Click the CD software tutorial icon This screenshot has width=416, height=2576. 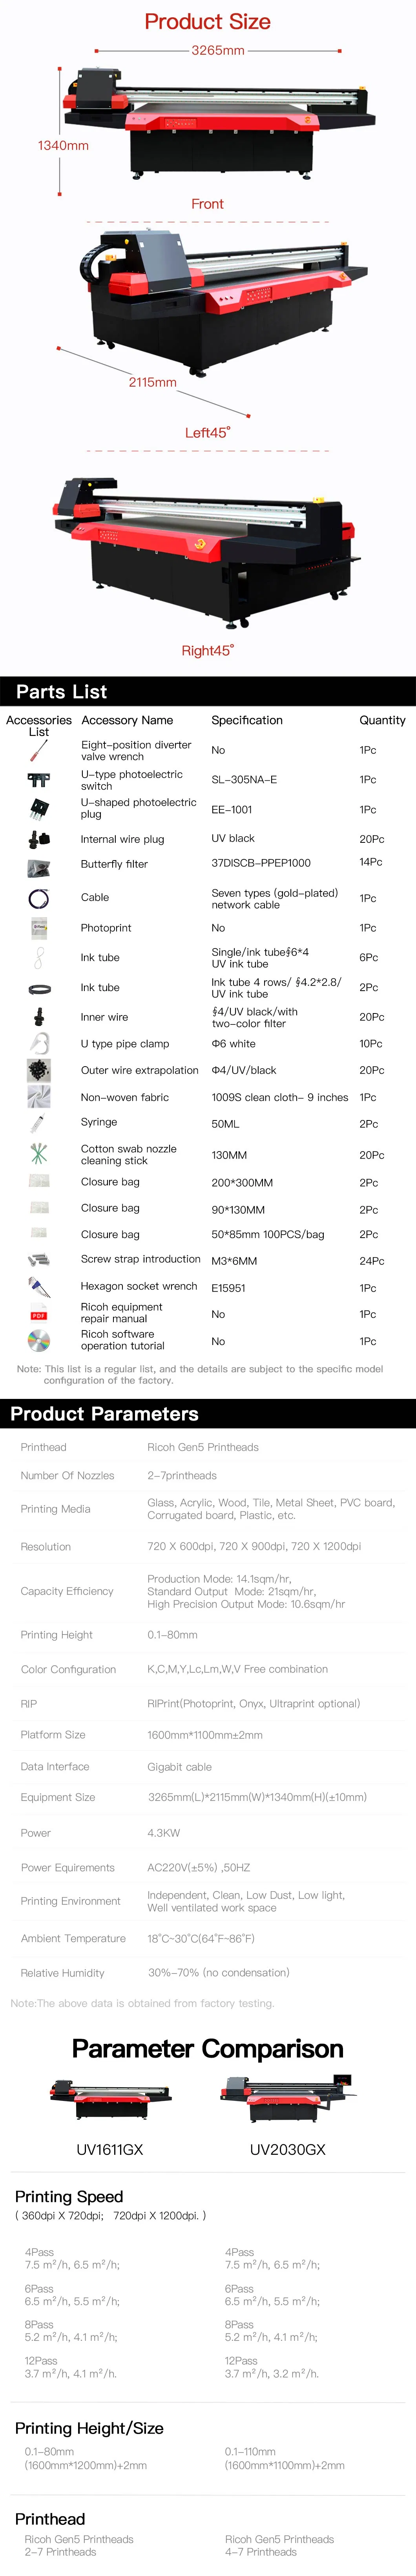pyautogui.click(x=39, y=1341)
